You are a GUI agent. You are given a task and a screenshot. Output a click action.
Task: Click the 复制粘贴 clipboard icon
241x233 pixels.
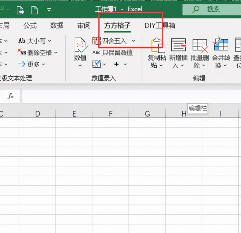click(158, 45)
